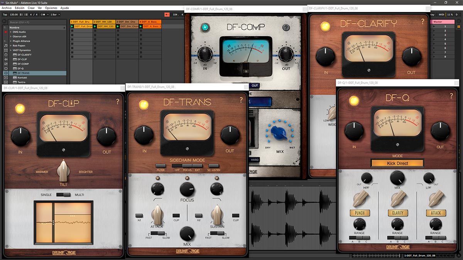
Task: Select the Max for Live browser icon
Action: [x=6, y=68]
